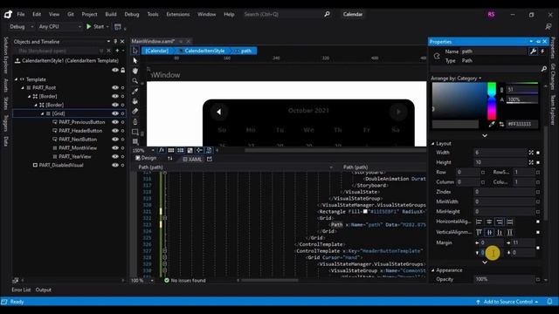Switch to the XAML tab
The height and width of the screenshot is (314, 559).
[192, 159]
